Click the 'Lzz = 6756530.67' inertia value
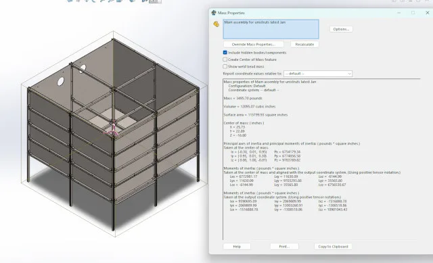 [x=332, y=185]
